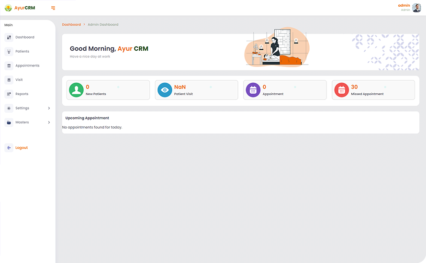The image size is (426, 263).
Task: Click the Visit sidebar icon
Action: [9, 80]
